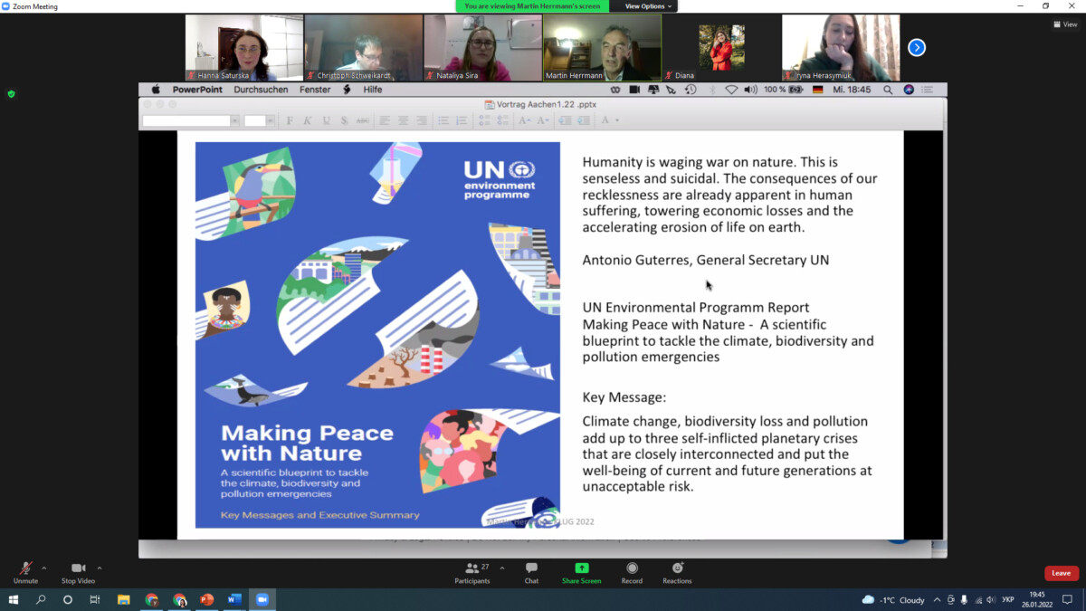The width and height of the screenshot is (1086, 611).
Task: Switch layout using the View button
Action: pyautogui.click(x=1065, y=24)
